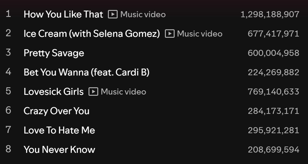Choose Bet You Wanna (feat. Cardi B)

[87, 72]
